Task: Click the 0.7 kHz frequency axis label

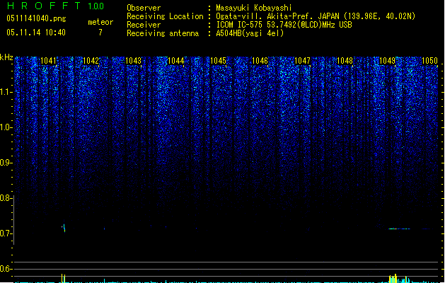Action: [x=6, y=233]
